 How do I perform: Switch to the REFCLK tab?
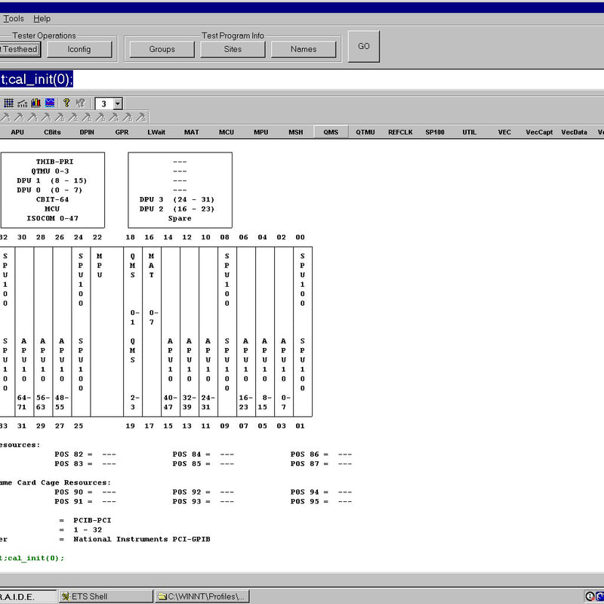[399, 132]
